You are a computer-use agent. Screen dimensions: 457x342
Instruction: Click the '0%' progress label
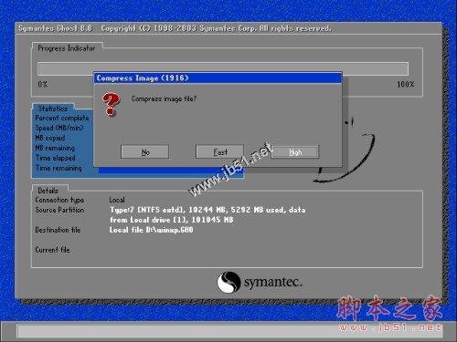coord(43,84)
